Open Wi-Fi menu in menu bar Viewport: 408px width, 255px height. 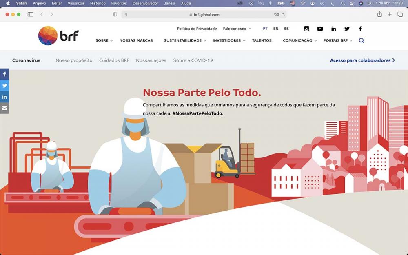coord(303,3)
